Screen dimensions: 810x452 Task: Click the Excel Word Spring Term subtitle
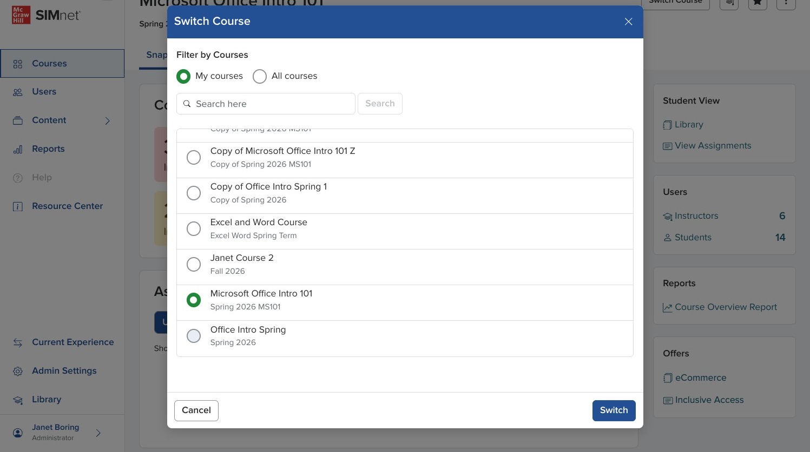(x=253, y=235)
